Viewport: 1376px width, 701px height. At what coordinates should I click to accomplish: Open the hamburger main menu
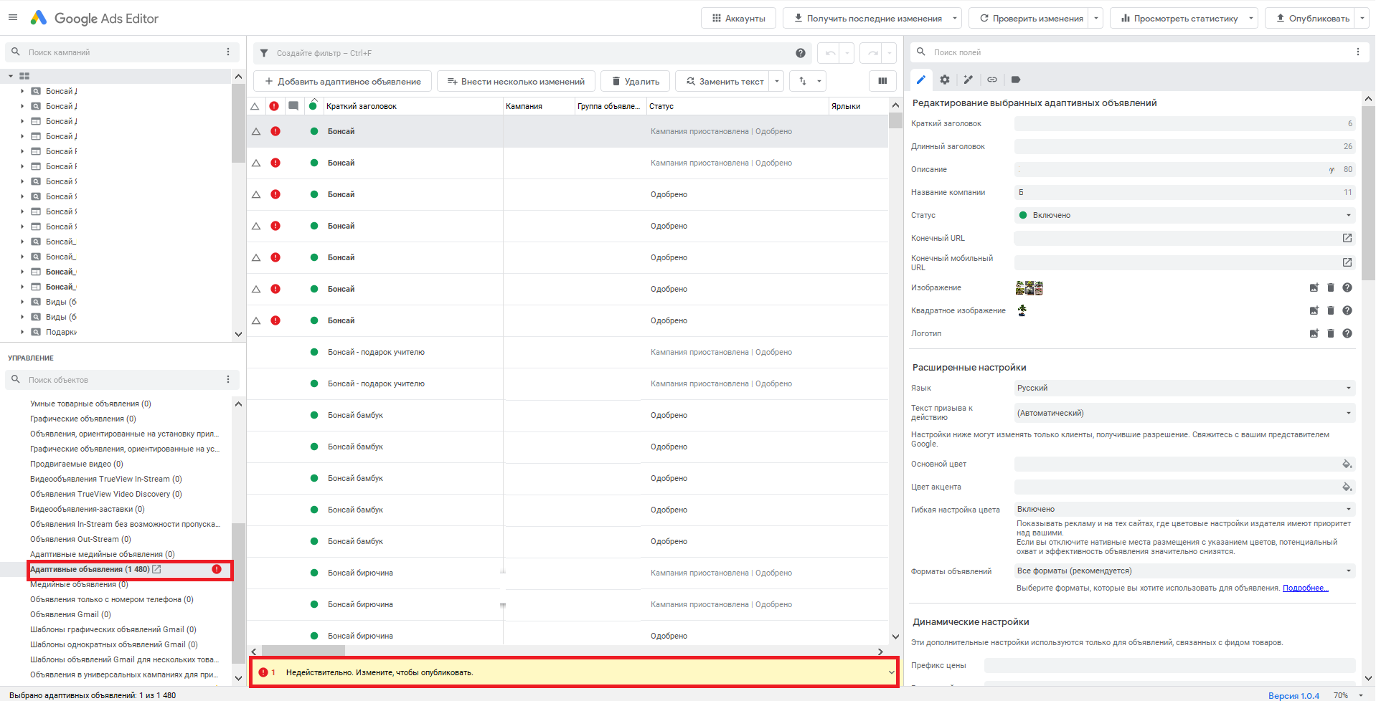[13, 18]
